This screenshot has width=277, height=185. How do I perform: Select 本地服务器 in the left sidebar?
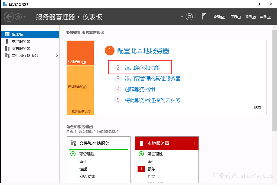[21, 41]
